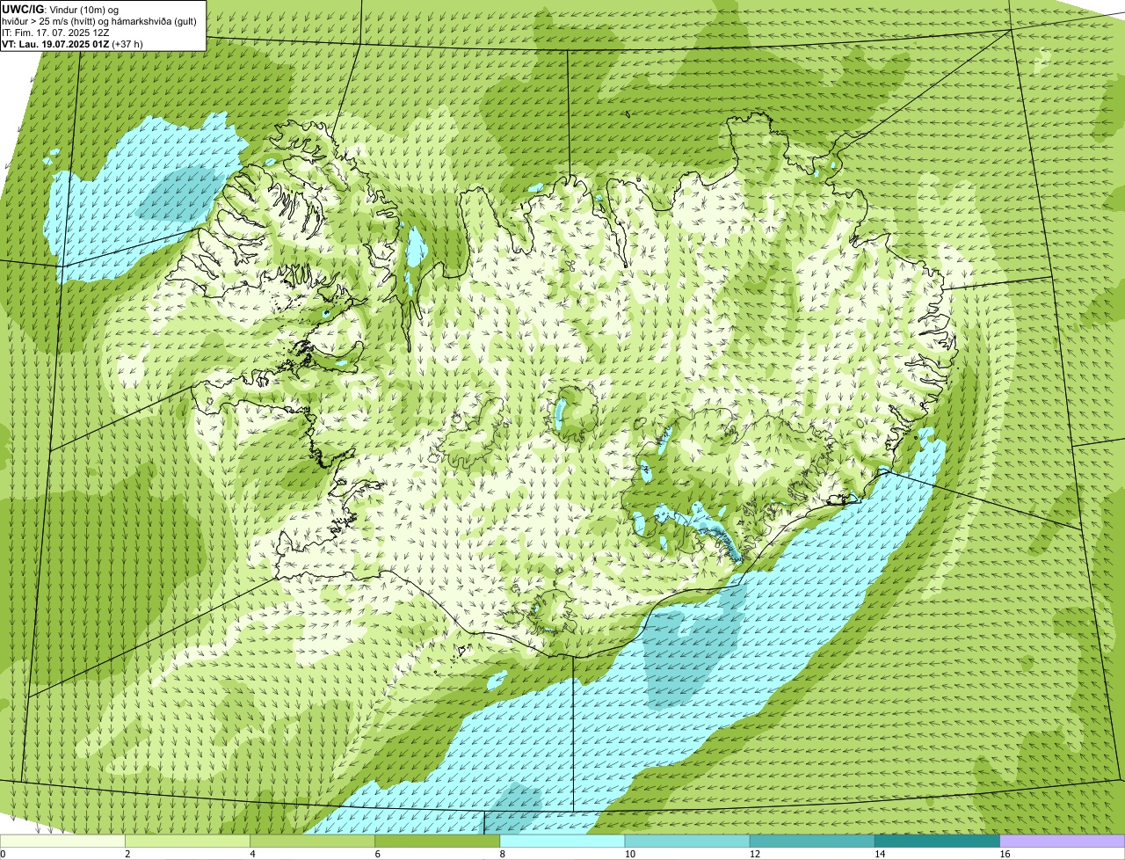1125x860 pixels.
Task: Click the legend tick label '12'
Action: 754,854
